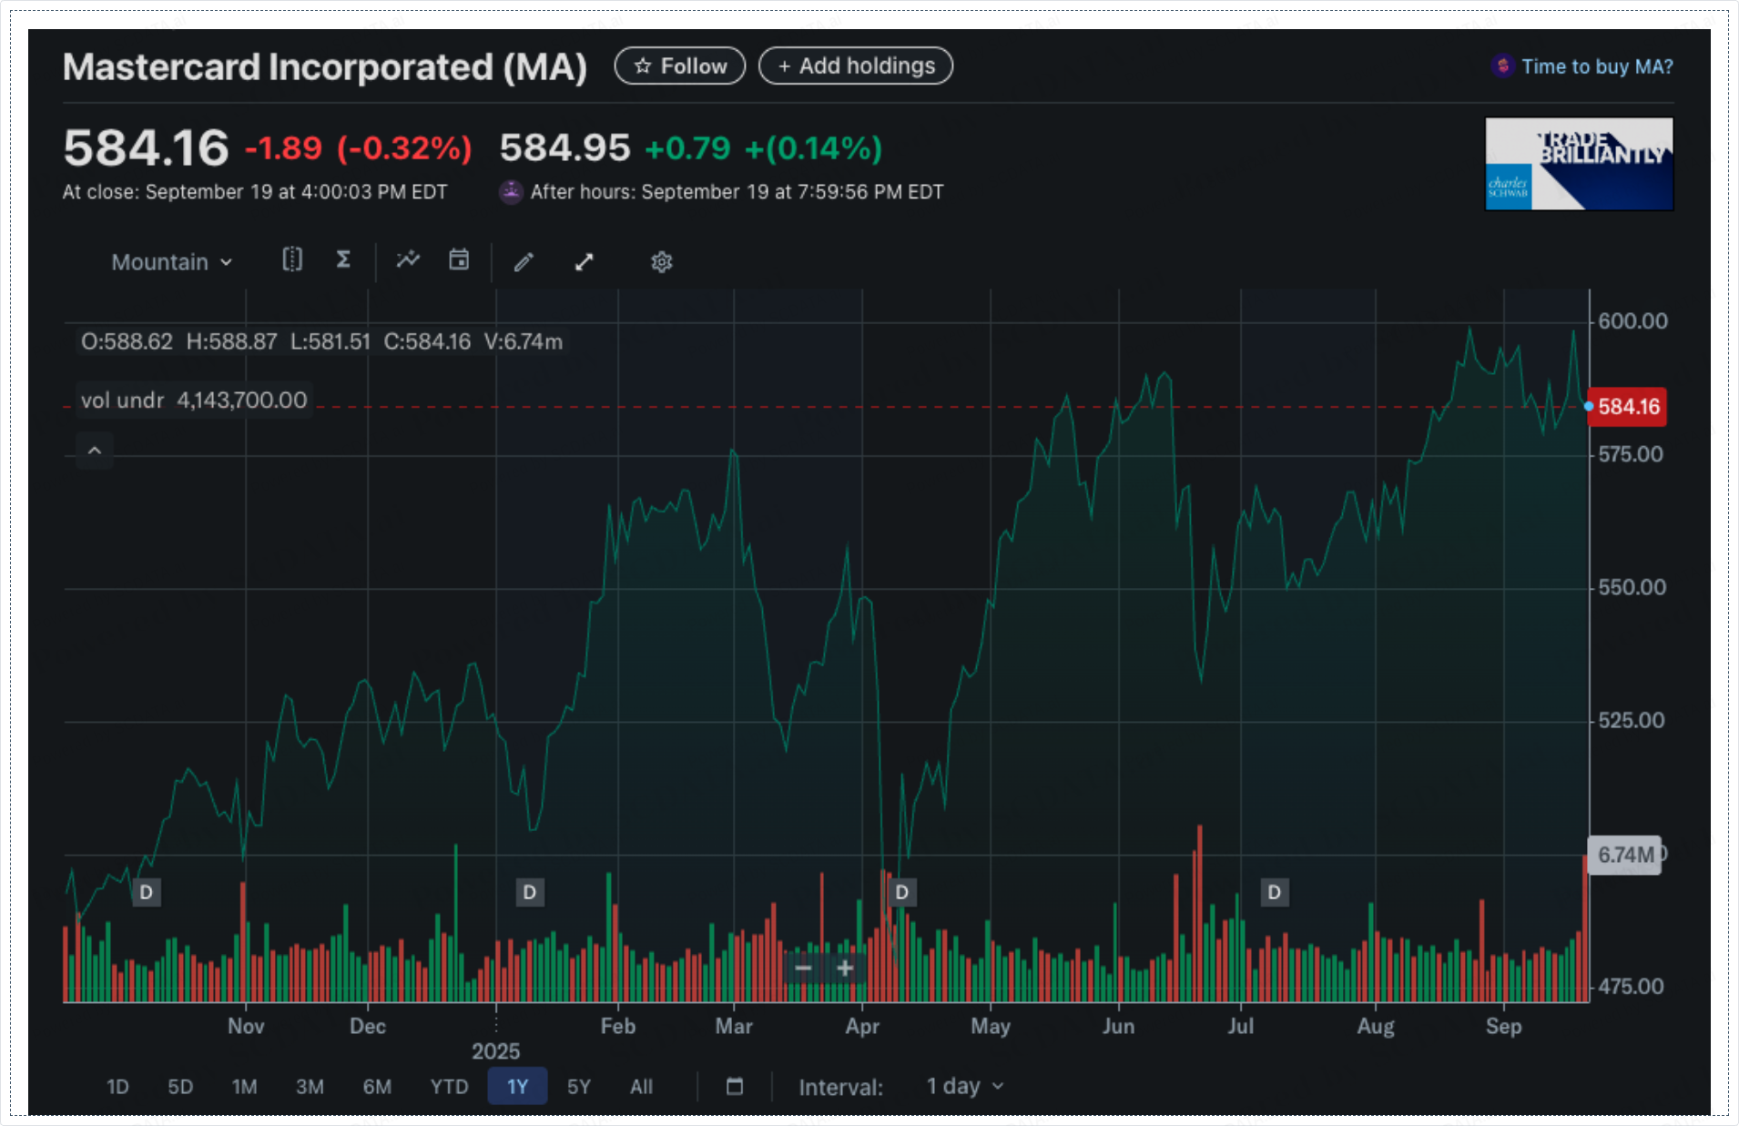Click the sigma indicators icon
The height and width of the screenshot is (1126, 1739).
[x=343, y=260]
